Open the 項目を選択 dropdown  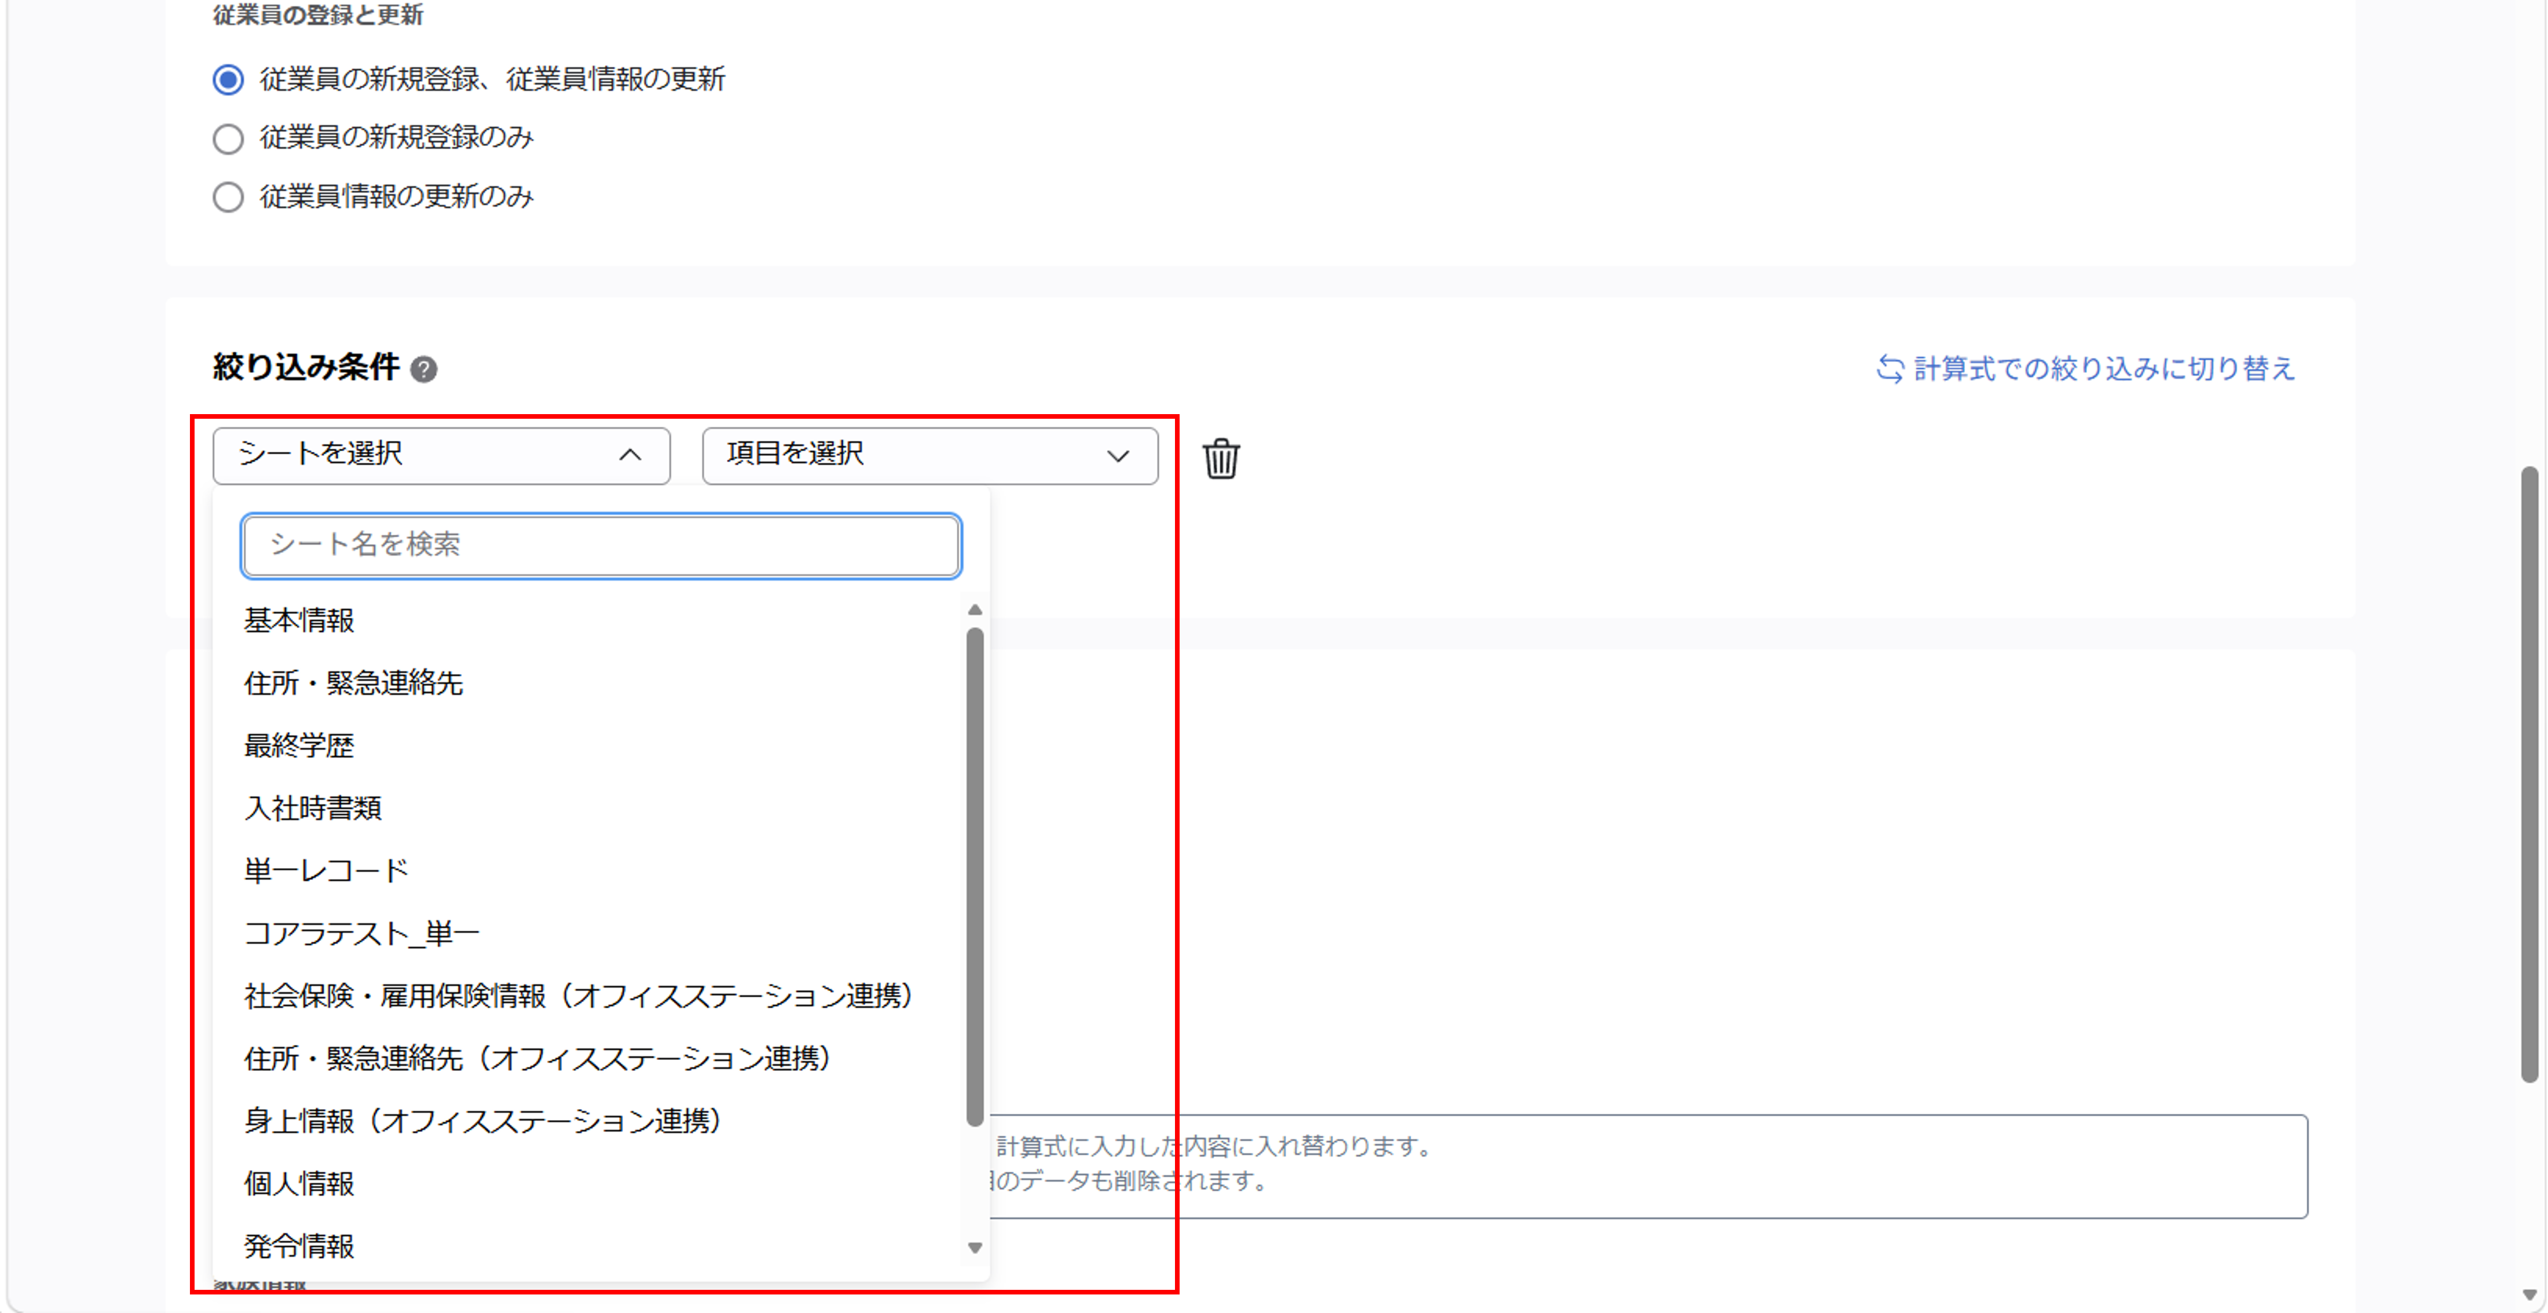coord(930,455)
